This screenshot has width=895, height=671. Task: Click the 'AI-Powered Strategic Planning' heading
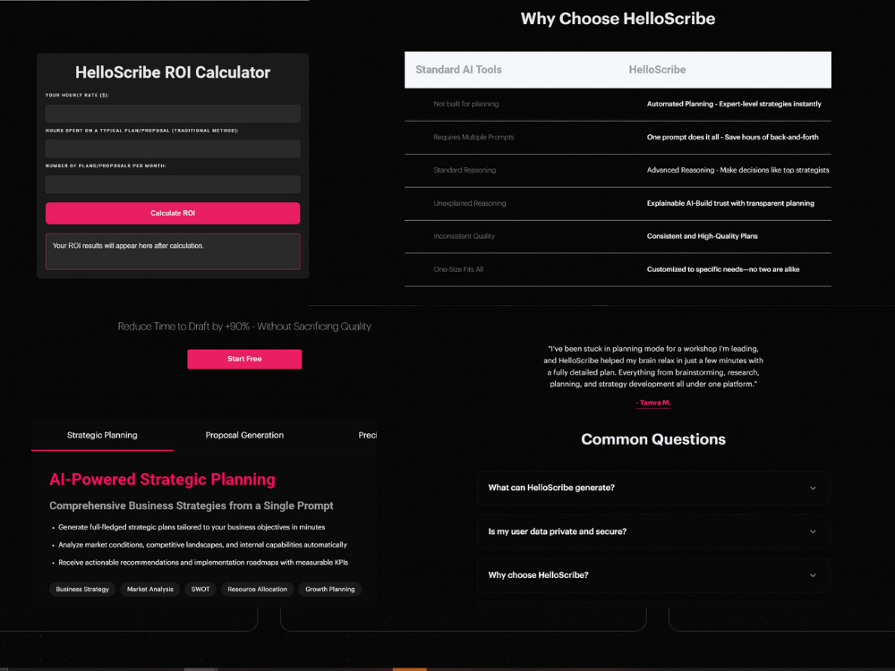tap(162, 480)
